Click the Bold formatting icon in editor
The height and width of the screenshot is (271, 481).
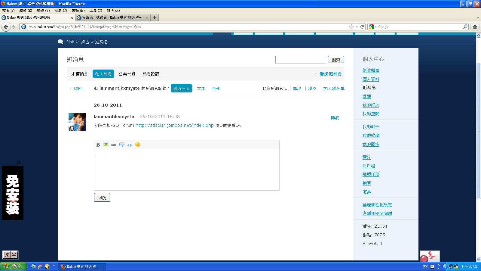98,145
